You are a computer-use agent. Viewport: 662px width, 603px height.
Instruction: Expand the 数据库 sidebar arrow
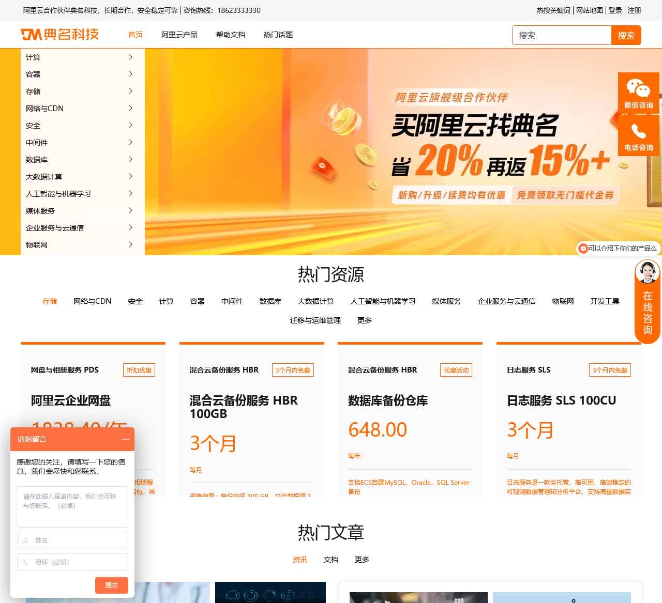tap(130, 159)
